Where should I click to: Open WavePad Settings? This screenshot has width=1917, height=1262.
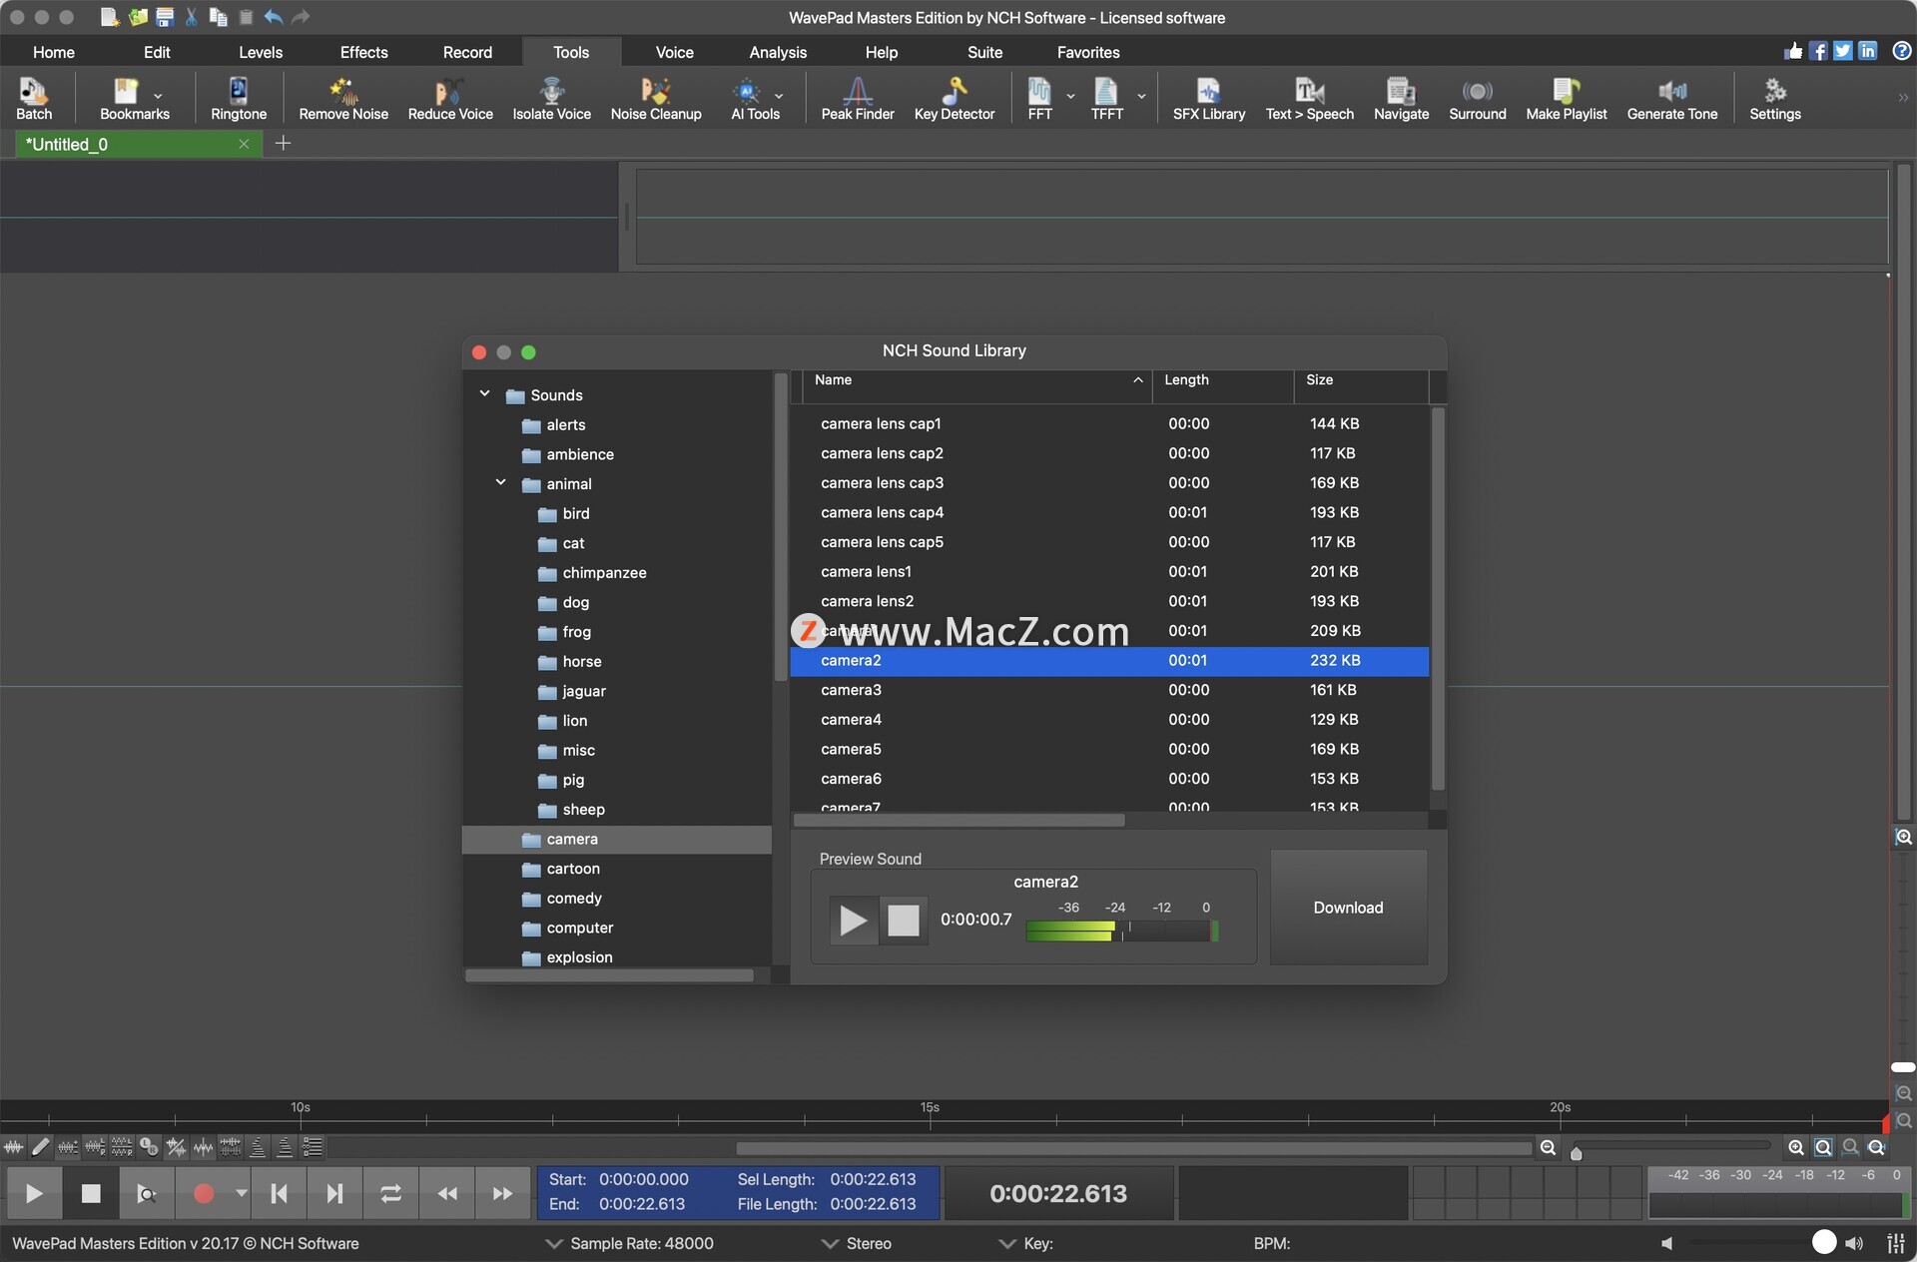coord(1775,99)
